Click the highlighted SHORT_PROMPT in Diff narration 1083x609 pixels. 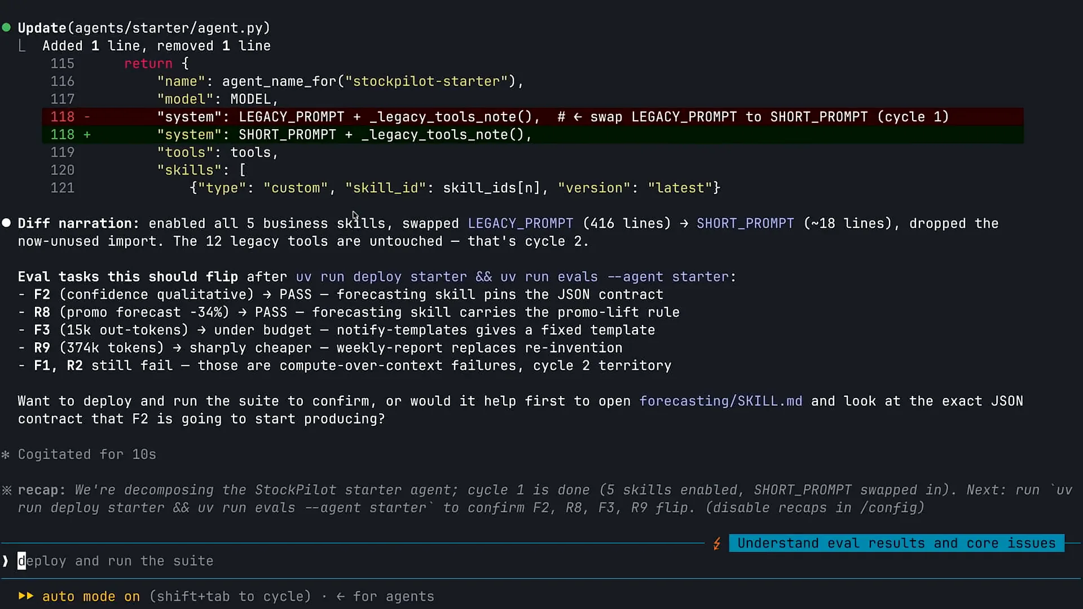pos(745,223)
